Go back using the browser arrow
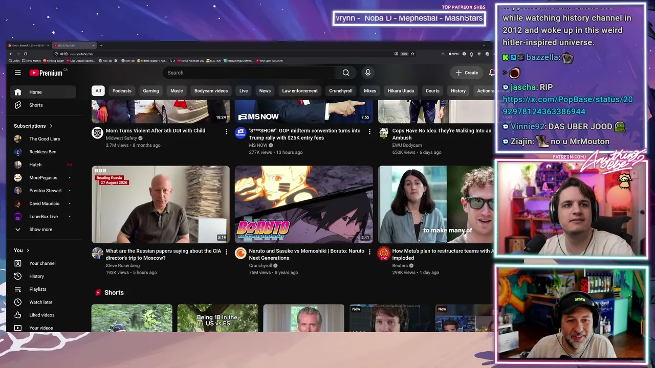 11,54
